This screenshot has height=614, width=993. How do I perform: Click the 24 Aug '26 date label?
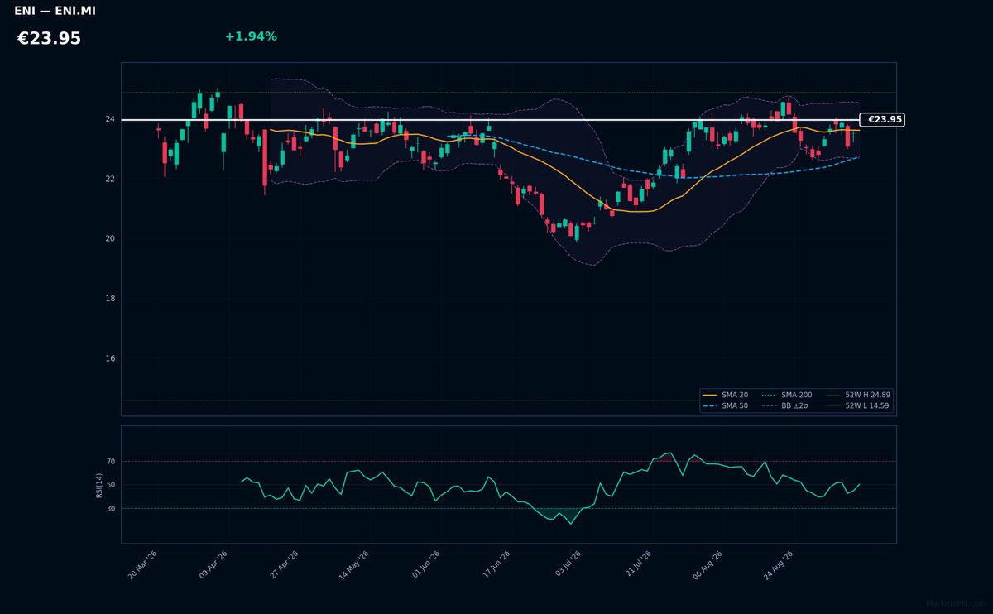(x=779, y=564)
